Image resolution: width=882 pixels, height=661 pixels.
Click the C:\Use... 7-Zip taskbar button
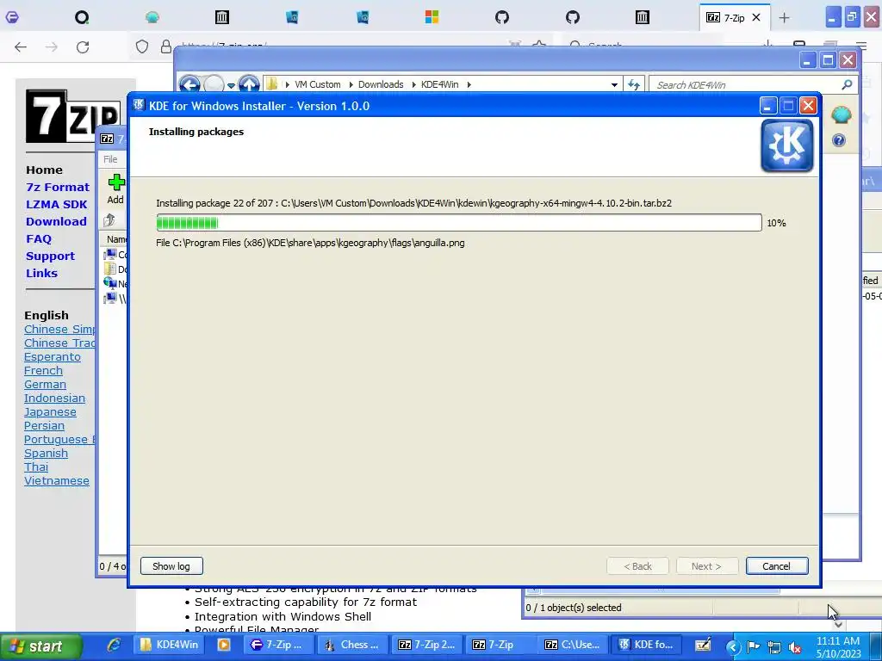point(573,645)
